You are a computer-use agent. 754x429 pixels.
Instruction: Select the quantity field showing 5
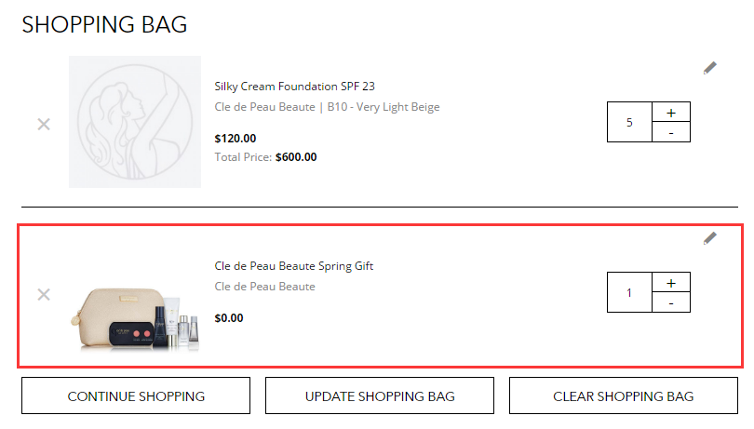629,122
